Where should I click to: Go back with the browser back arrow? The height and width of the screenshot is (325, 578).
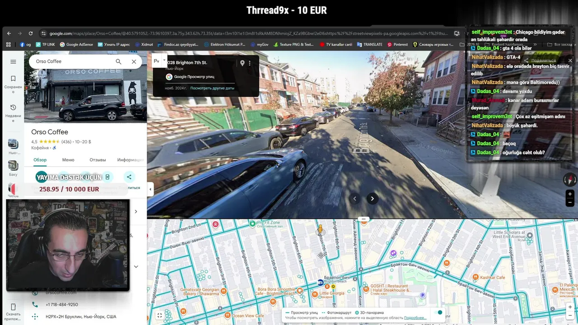[9, 33]
